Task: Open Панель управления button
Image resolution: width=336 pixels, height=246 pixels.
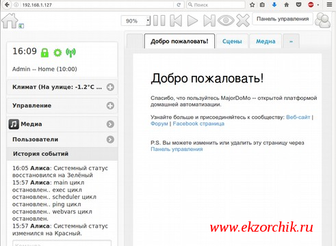Action: coord(283,19)
